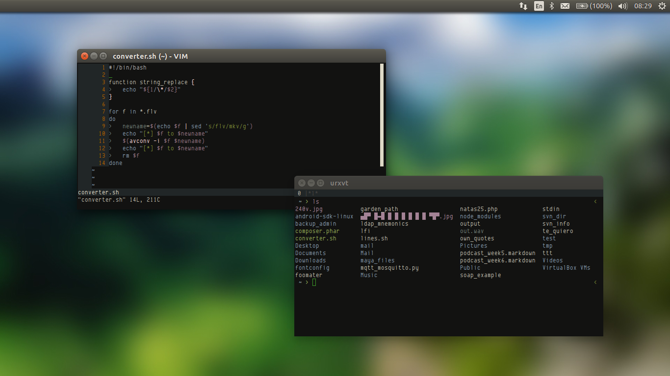
Task: Select urxvt tab 0
Action: click(299, 193)
